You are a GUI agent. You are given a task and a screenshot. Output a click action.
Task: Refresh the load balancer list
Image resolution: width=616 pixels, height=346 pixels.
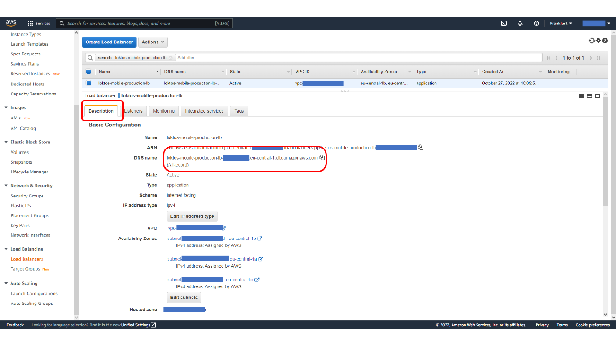[592, 41]
